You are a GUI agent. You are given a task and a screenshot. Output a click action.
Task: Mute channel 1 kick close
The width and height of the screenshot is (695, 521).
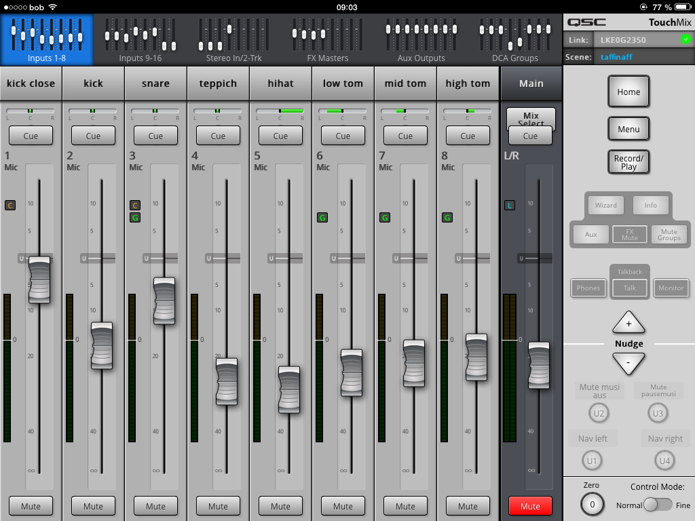coord(31,506)
